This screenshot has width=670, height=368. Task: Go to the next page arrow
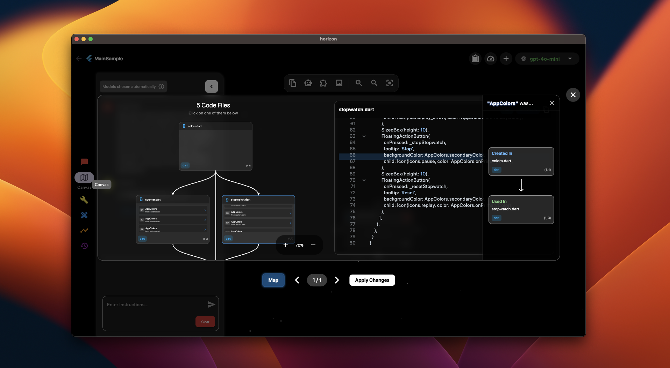pyautogui.click(x=337, y=280)
